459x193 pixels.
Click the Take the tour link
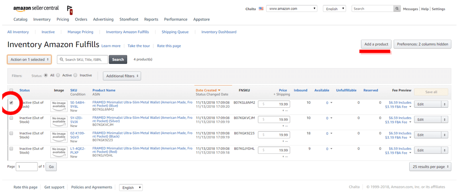pyautogui.click(x=139, y=46)
